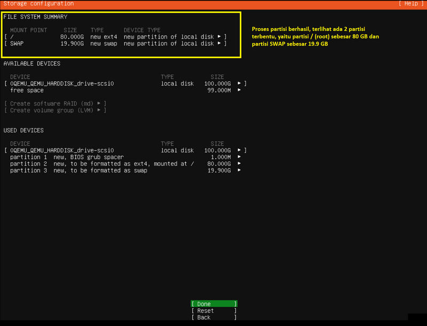Open partition 1 BIOS grub spacer arrow
Image resolution: width=427 pixels, height=326 pixels.
[x=239, y=157]
